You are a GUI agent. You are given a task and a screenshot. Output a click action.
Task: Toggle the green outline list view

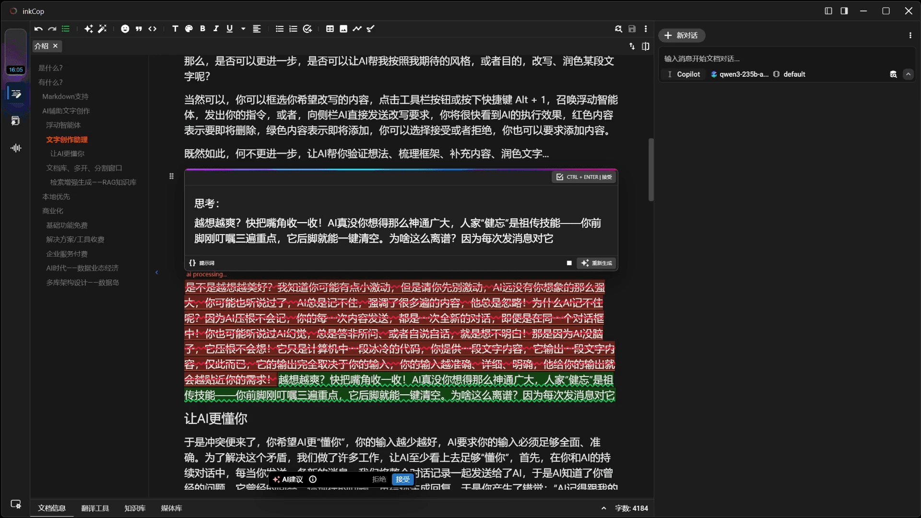click(66, 29)
